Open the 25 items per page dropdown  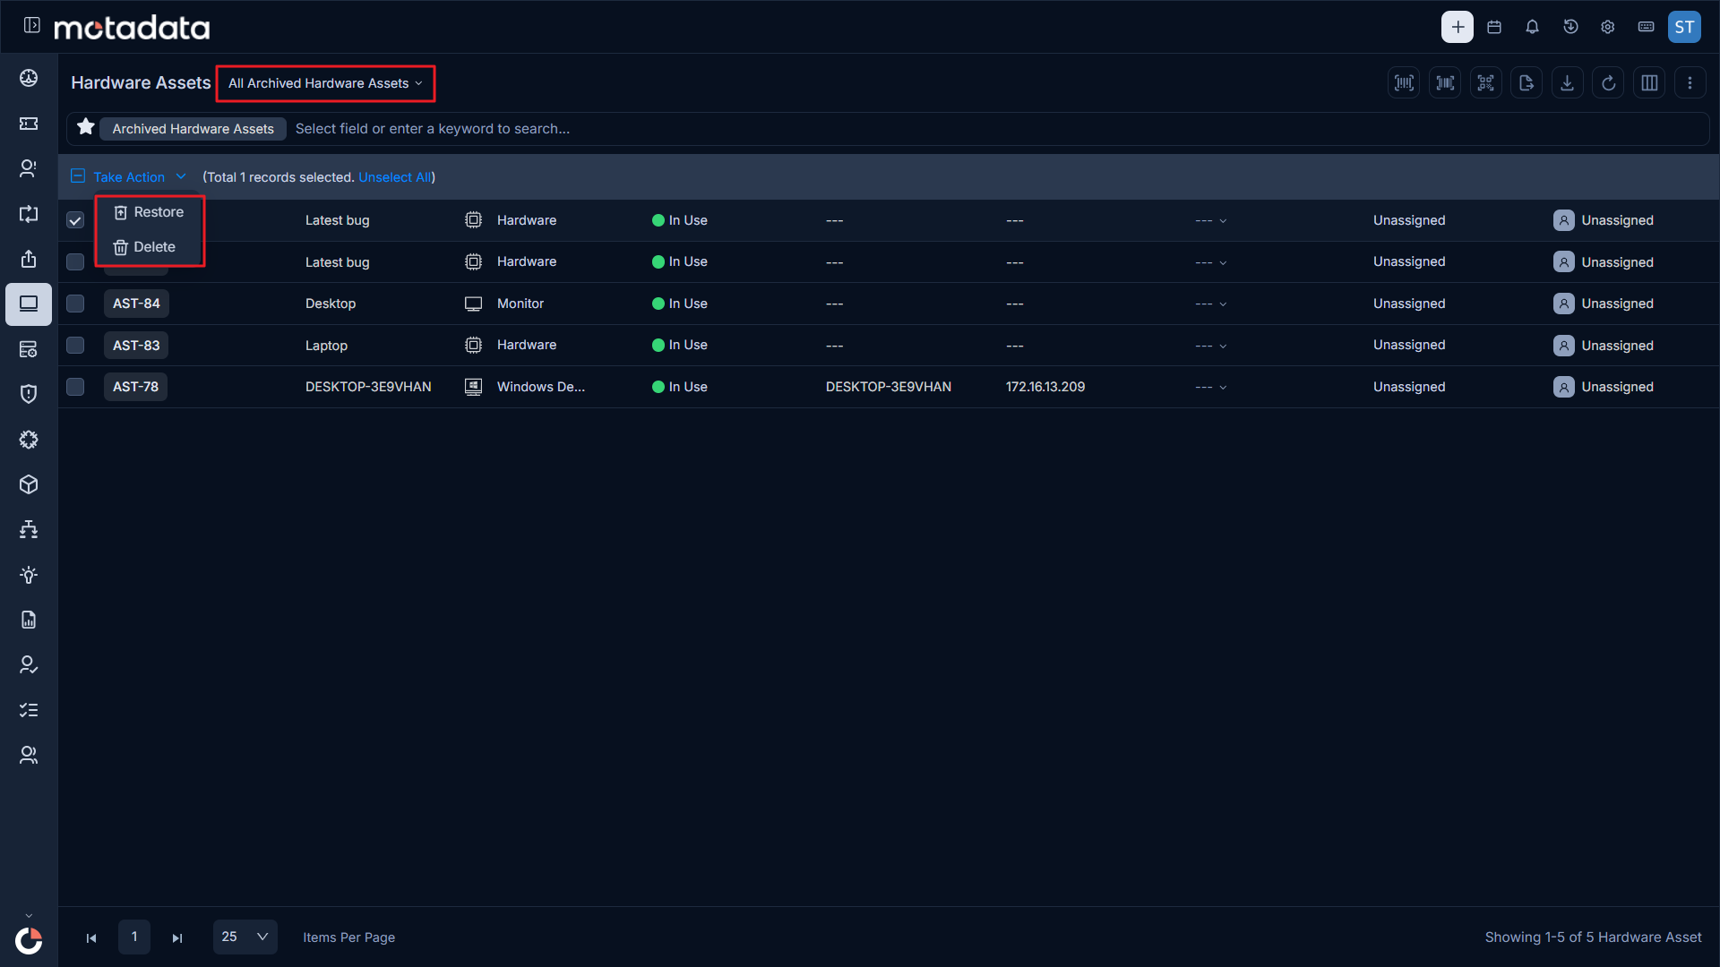pos(245,937)
